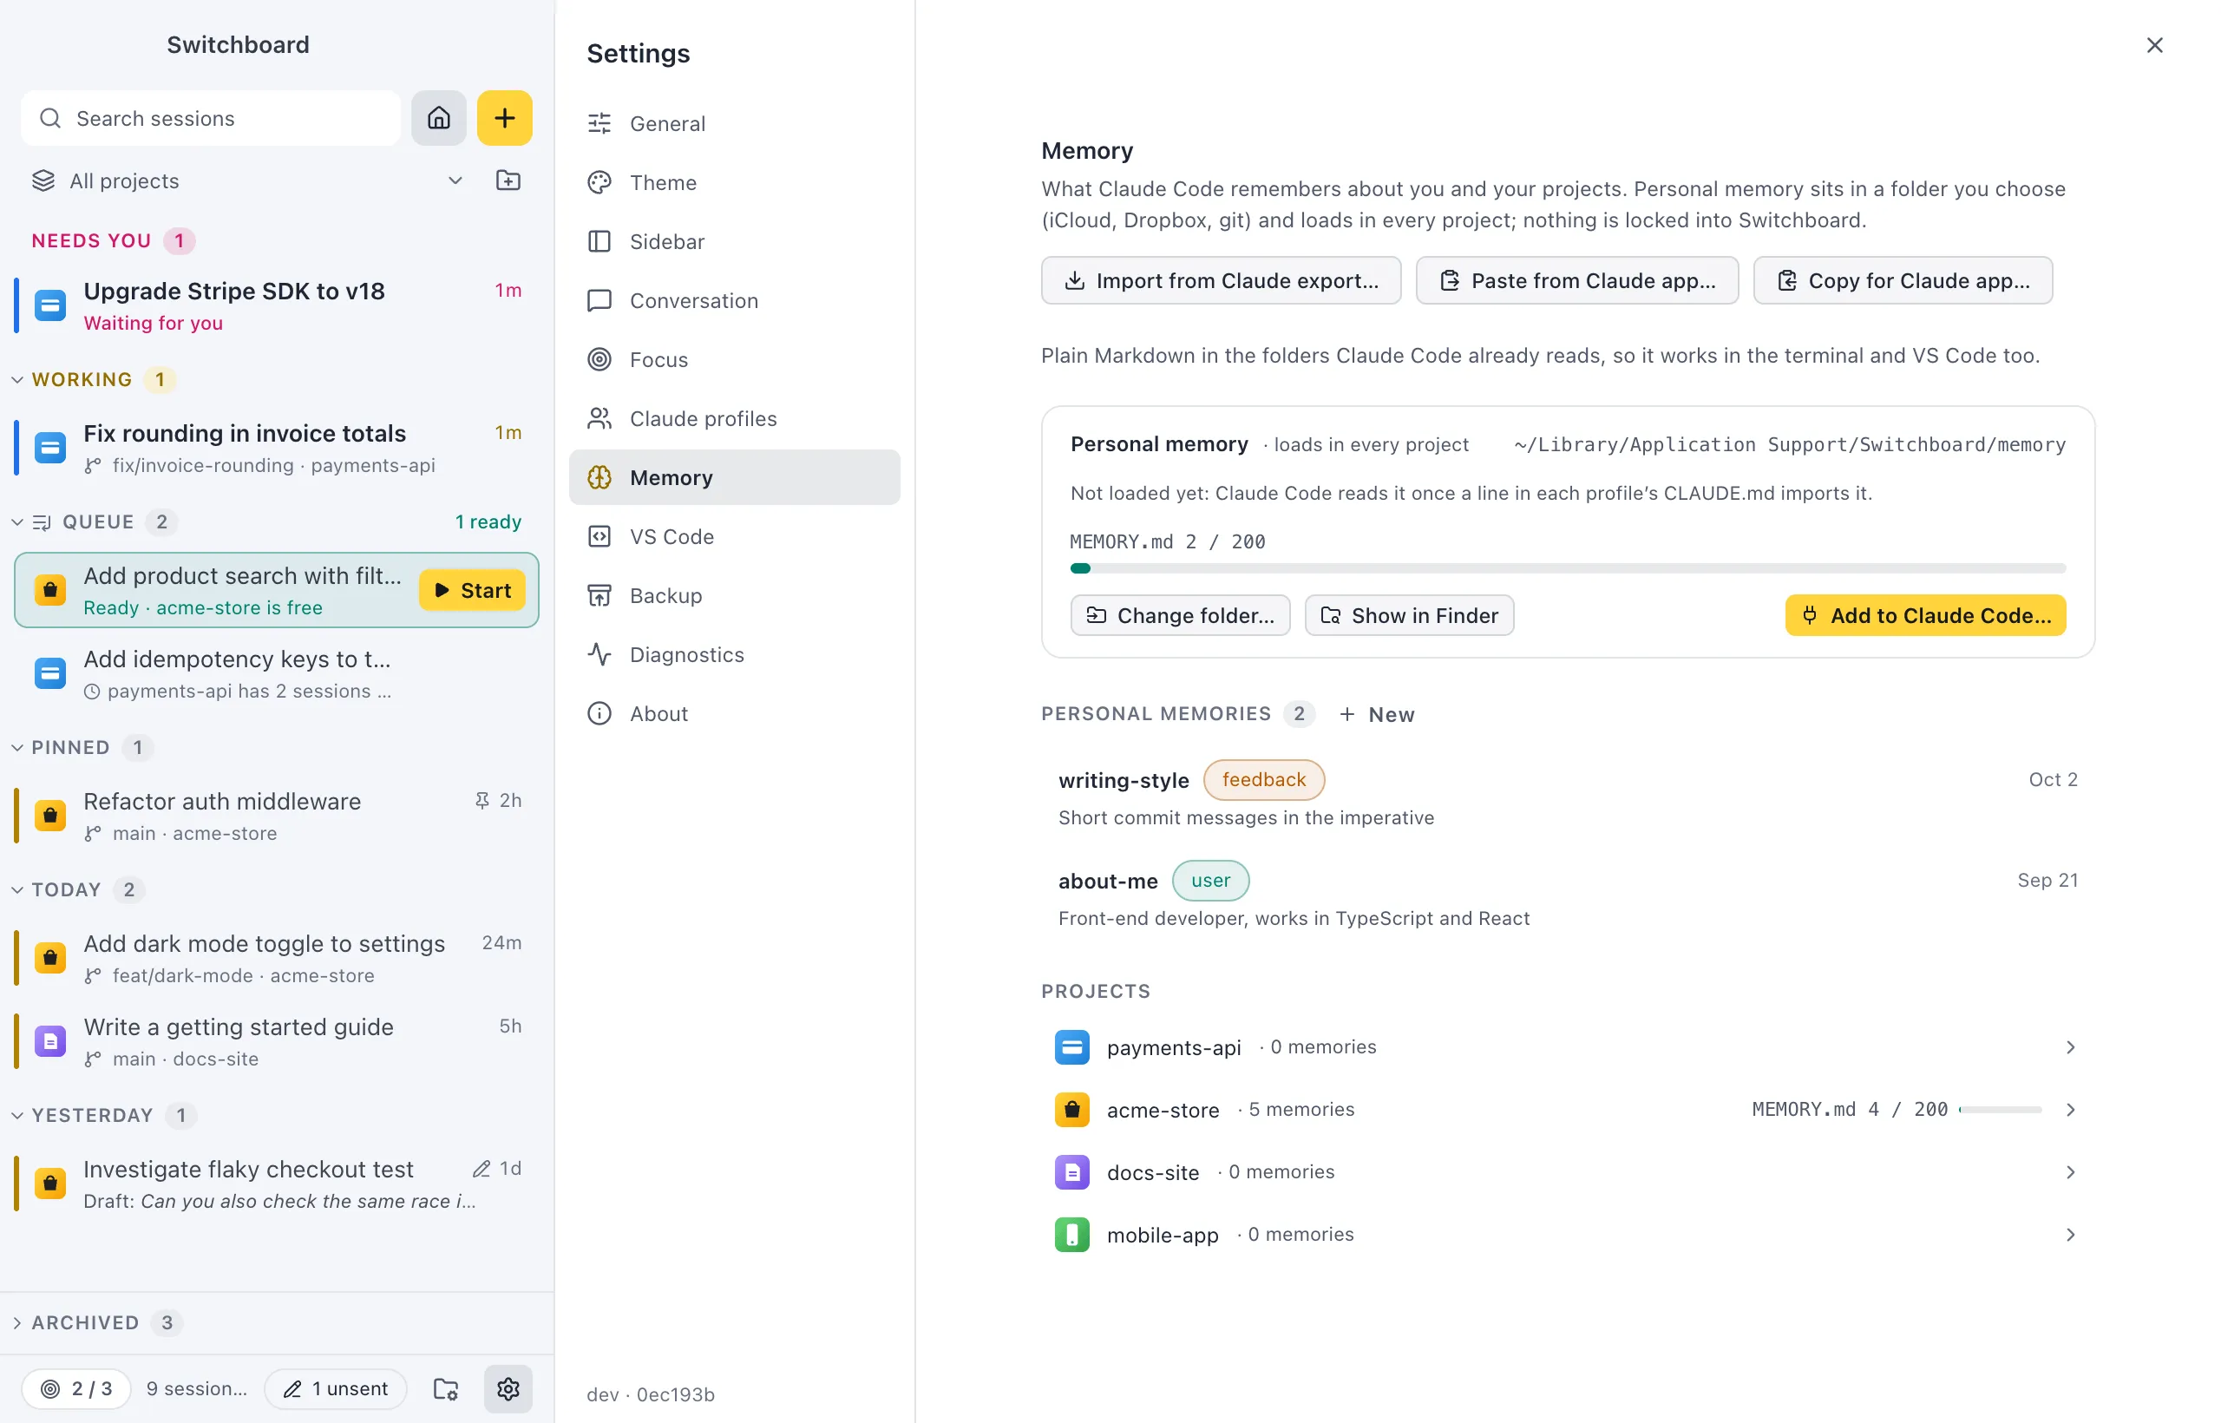Screen dimensions: 2221x1423
Task: Click the green mobile-app project icon
Action: coord(1071,1235)
